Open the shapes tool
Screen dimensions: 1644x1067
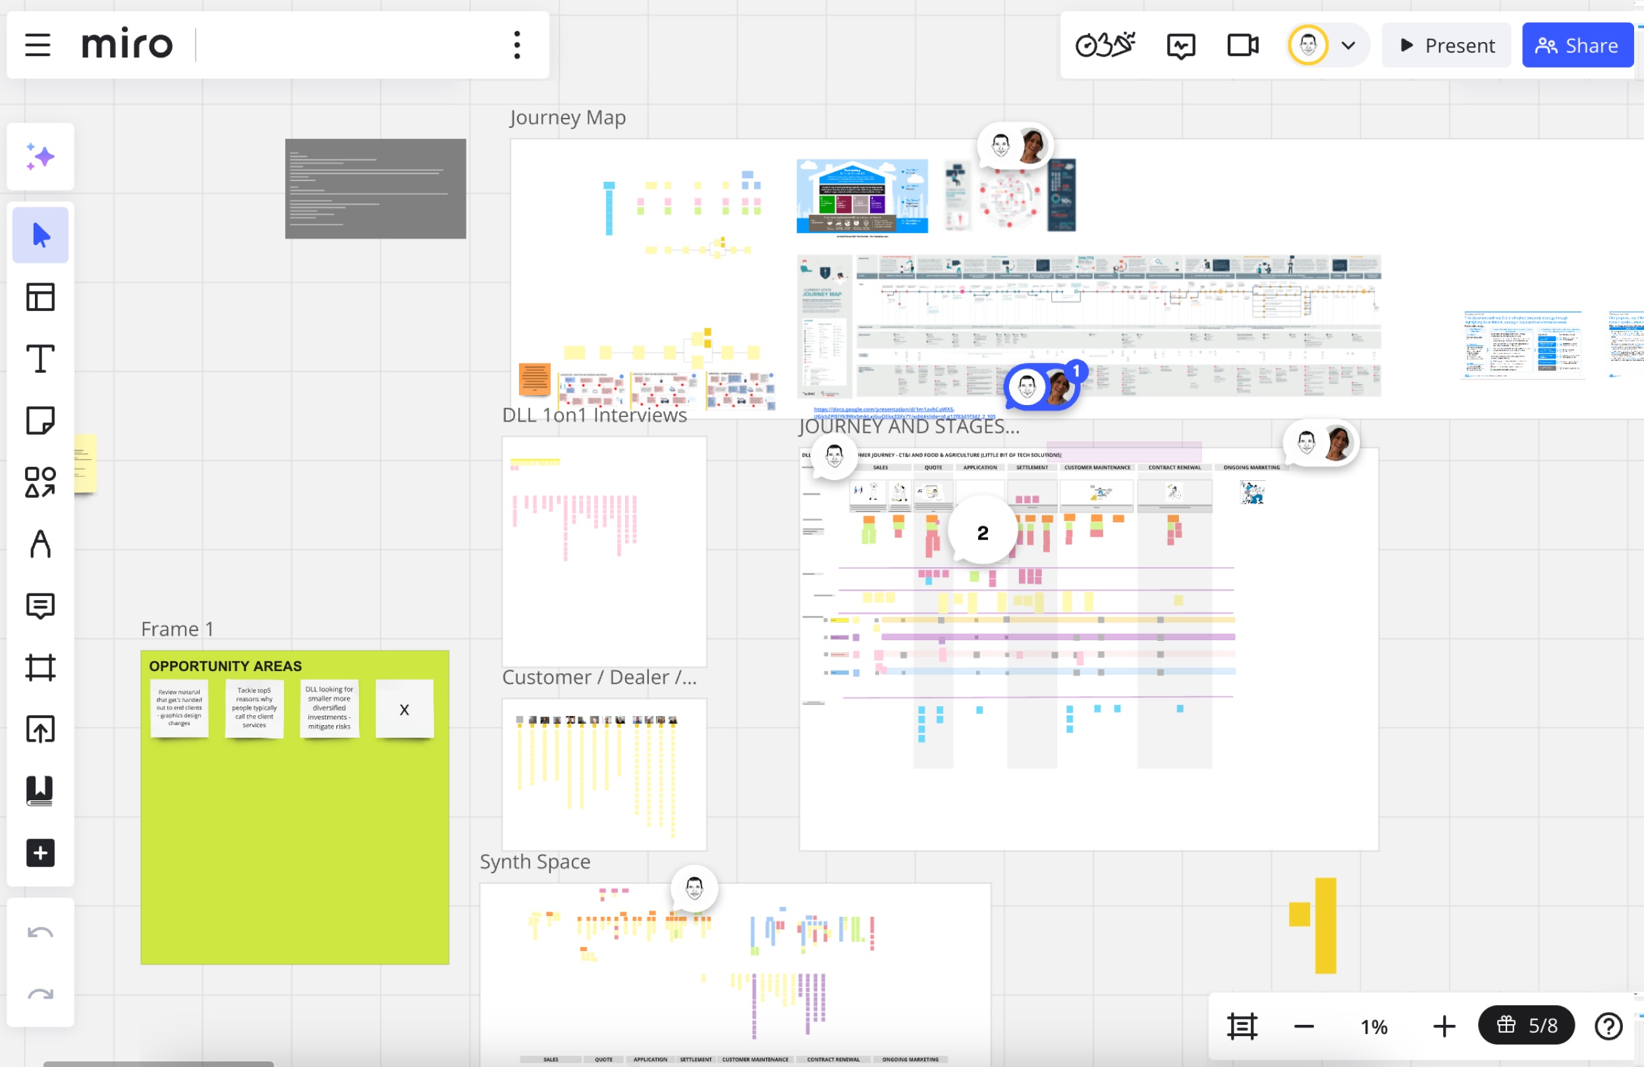click(x=40, y=481)
